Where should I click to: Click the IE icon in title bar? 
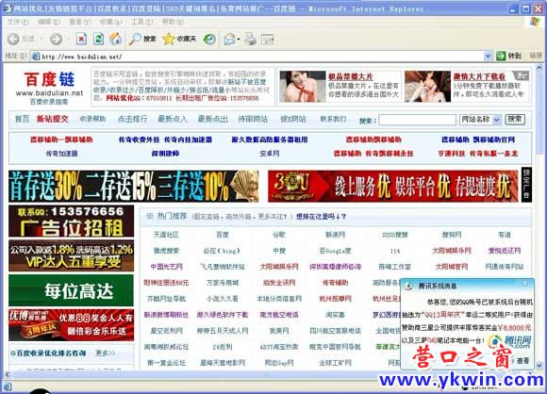tap(7, 8)
